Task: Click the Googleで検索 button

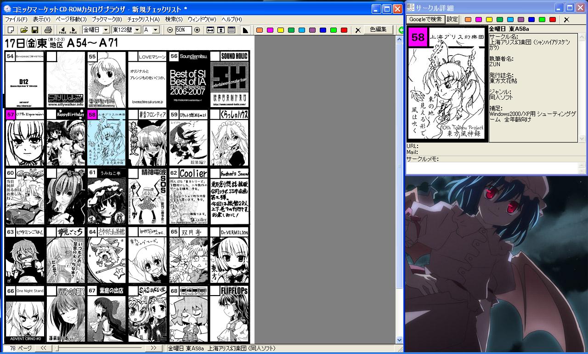Action: [425, 19]
